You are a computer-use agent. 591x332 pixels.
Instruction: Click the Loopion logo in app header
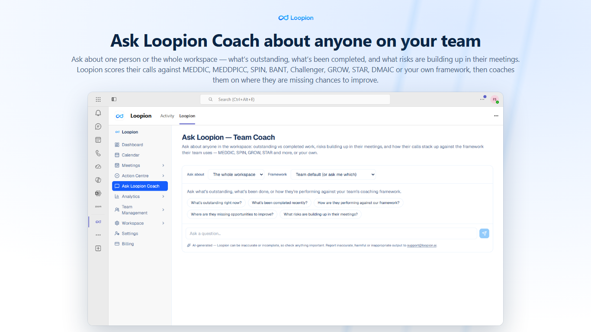(x=120, y=116)
